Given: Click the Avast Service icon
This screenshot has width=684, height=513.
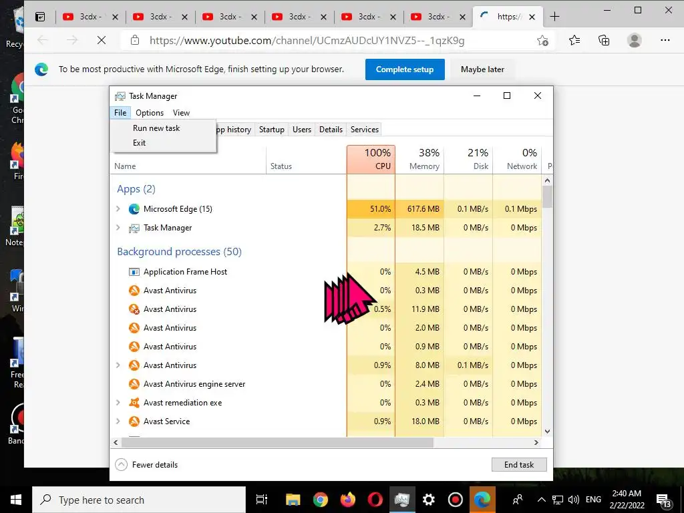Looking at the screenshot, I should click(134, 421).
